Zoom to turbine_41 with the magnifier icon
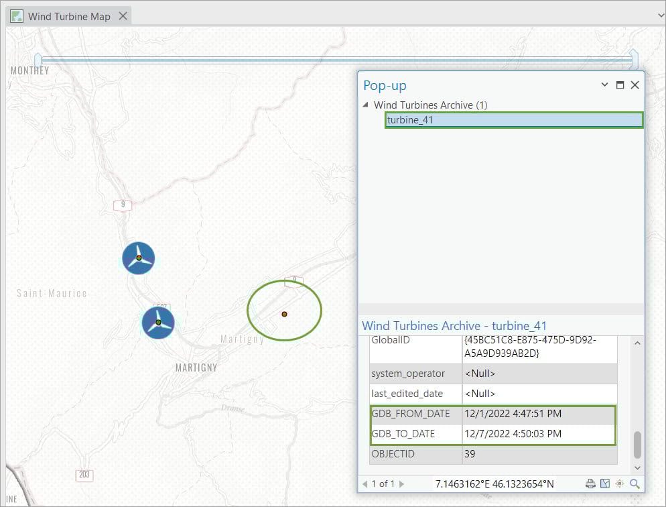Image resolution: width=666 pixels, height=507 pixels. tap(635, 483)
